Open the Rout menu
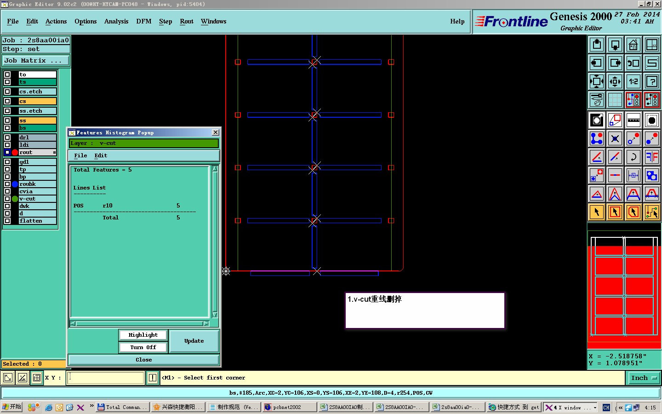 187,22
